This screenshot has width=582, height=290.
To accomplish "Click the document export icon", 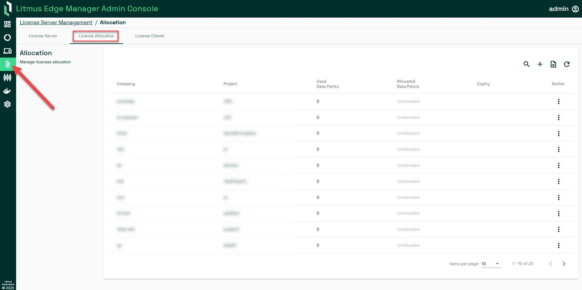I will pyautogui.click(x=553, y=64).
